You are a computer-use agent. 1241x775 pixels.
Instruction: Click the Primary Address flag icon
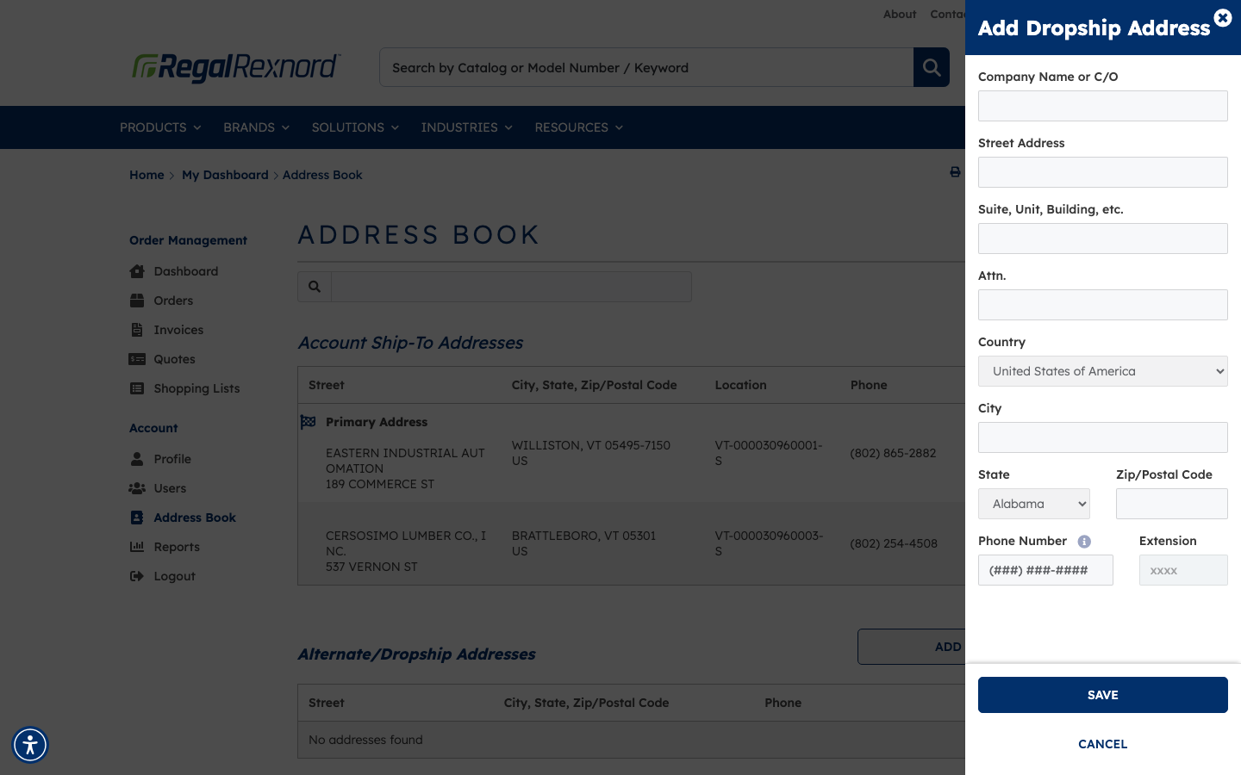pyautogui.click(x=308, y=422)
